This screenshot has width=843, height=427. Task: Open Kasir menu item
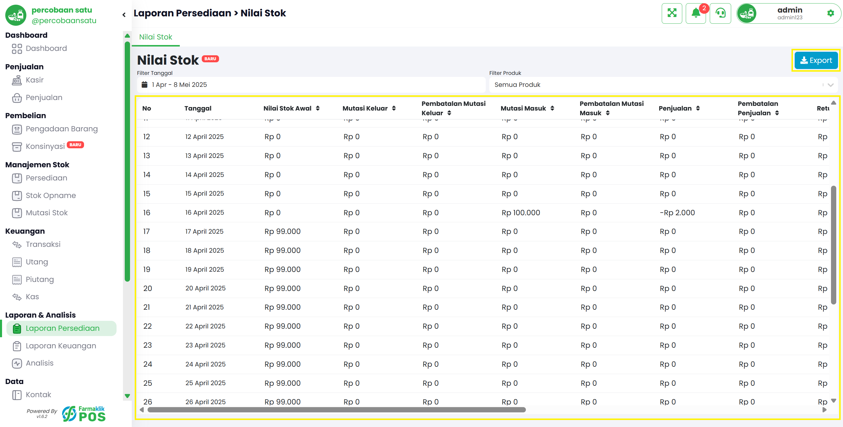click(x=35, y=80)
